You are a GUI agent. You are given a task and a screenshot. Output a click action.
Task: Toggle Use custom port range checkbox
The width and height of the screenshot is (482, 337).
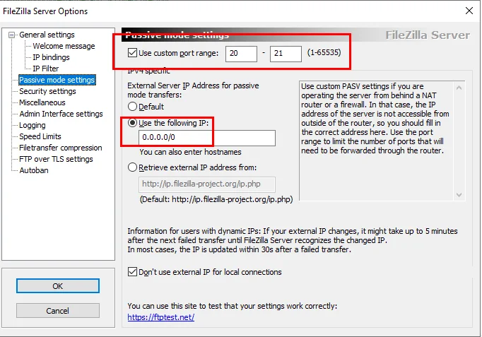click(132, 53)
